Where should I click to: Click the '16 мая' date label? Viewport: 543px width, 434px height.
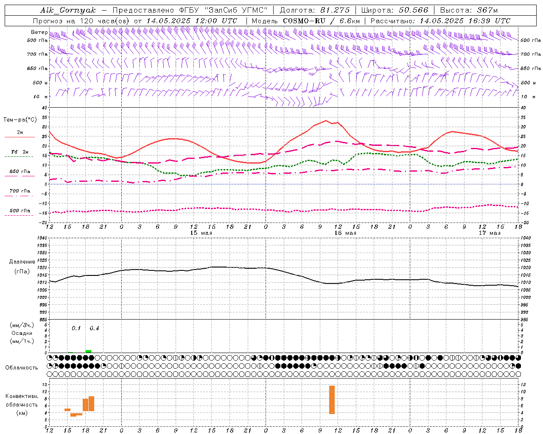[345, 233]
